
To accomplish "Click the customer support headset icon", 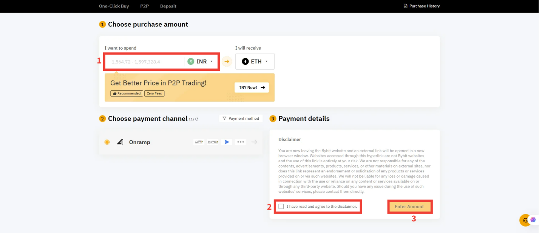I will [x=525, y=220].
